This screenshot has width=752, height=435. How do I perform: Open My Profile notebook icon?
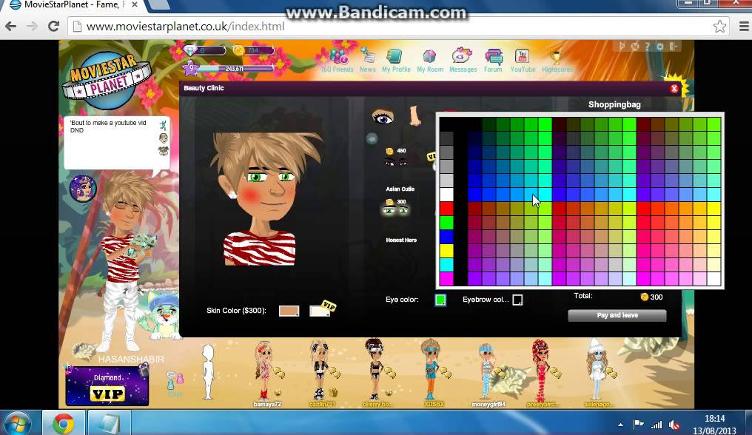[395, 56]
